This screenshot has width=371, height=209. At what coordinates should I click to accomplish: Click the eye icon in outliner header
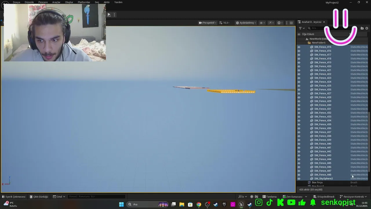point(299,34)
